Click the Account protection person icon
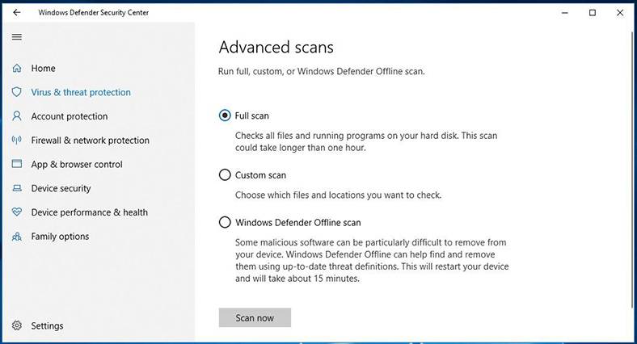 tap(17, 116)
